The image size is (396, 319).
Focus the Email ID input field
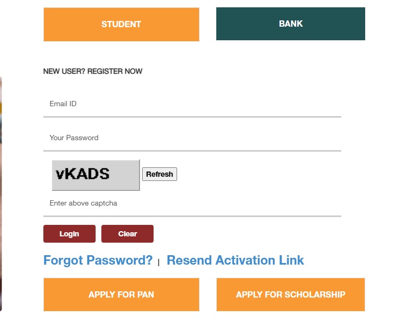[x=192, y=104]
